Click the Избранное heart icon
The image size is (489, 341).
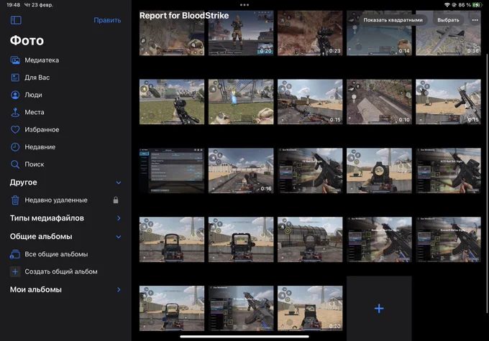tap(15, 129)
